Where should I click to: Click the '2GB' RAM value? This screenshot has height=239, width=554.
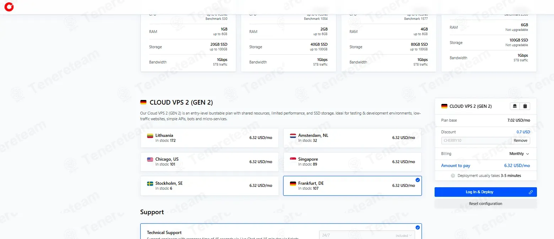(x=324, y=29)
